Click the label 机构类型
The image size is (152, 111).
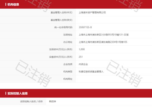[68, 72]
